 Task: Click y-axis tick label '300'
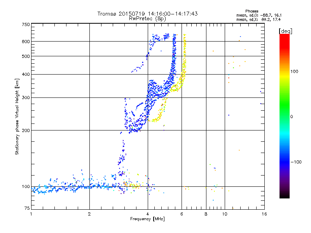point(26,98)
